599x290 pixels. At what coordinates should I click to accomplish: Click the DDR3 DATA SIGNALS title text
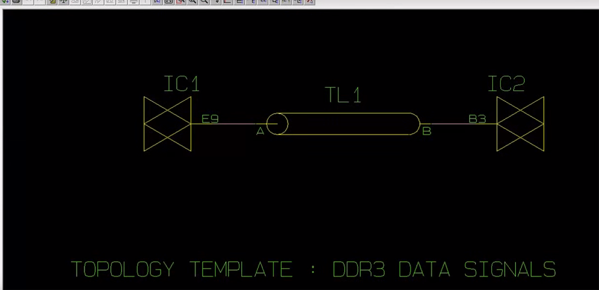point(443,269)
